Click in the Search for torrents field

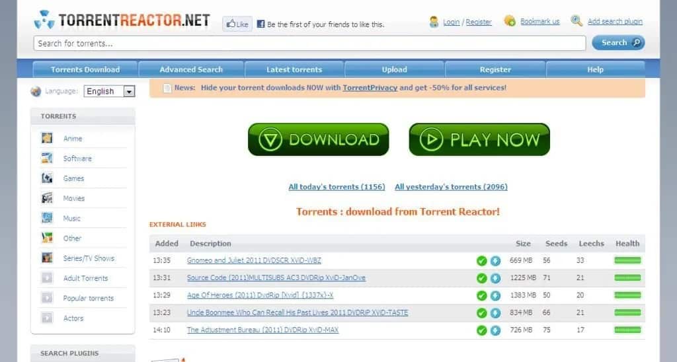click(309, 43)
